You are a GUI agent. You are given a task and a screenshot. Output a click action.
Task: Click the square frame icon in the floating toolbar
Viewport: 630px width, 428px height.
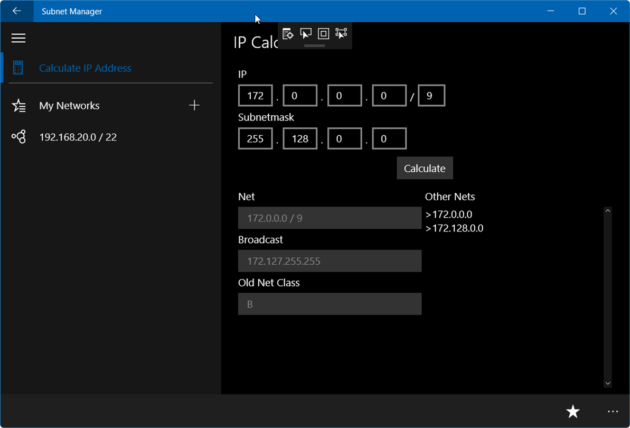tap(323, 33)
